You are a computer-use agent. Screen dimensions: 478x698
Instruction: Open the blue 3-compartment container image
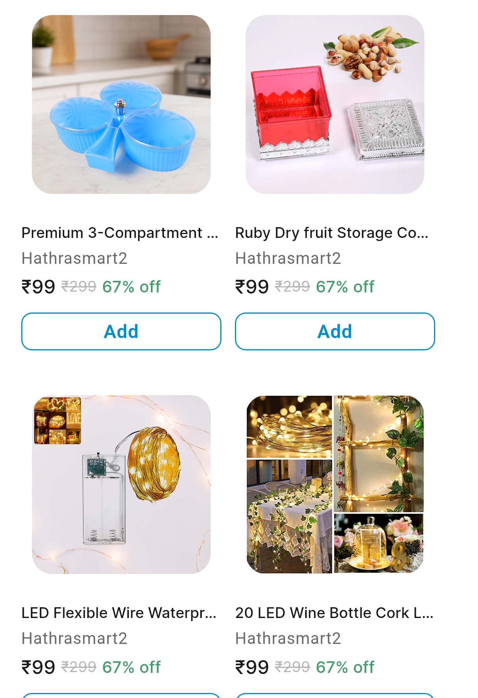(x=121, y=104)
